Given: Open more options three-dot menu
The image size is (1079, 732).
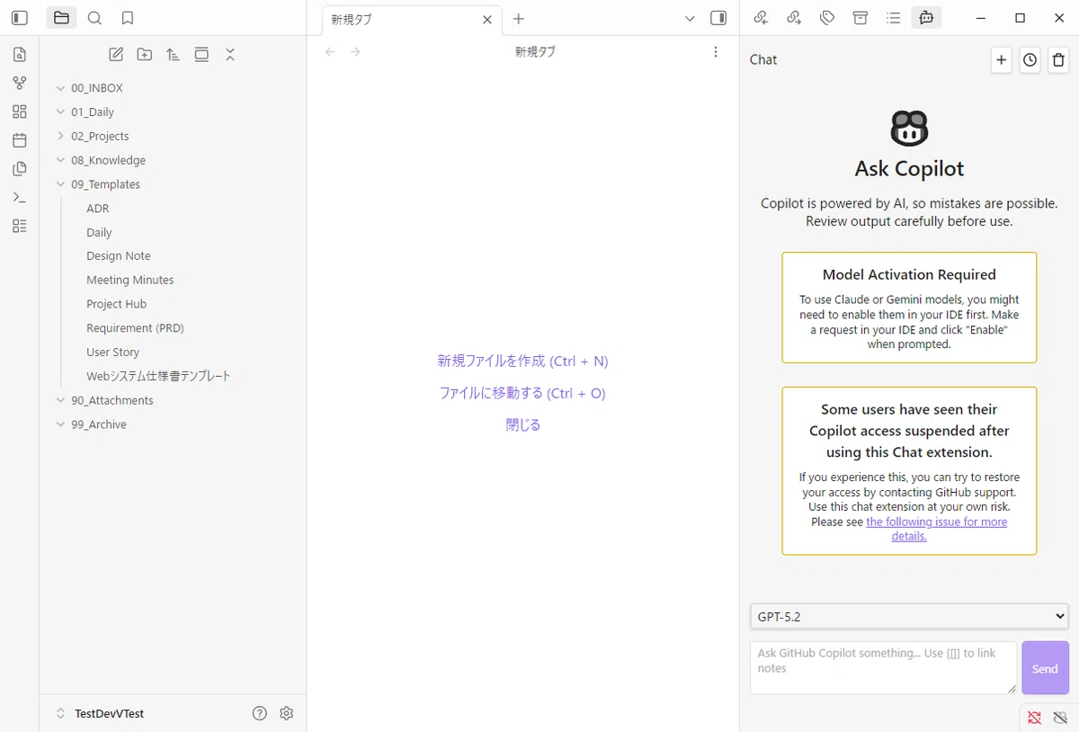Looking at the screenshot, I should click(x=716, y=52).
